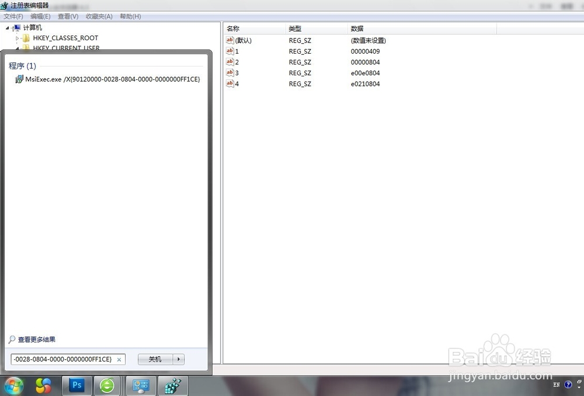Click data cell 00000804
This screenshot has height=396, width=584.
tap(366, 62)
